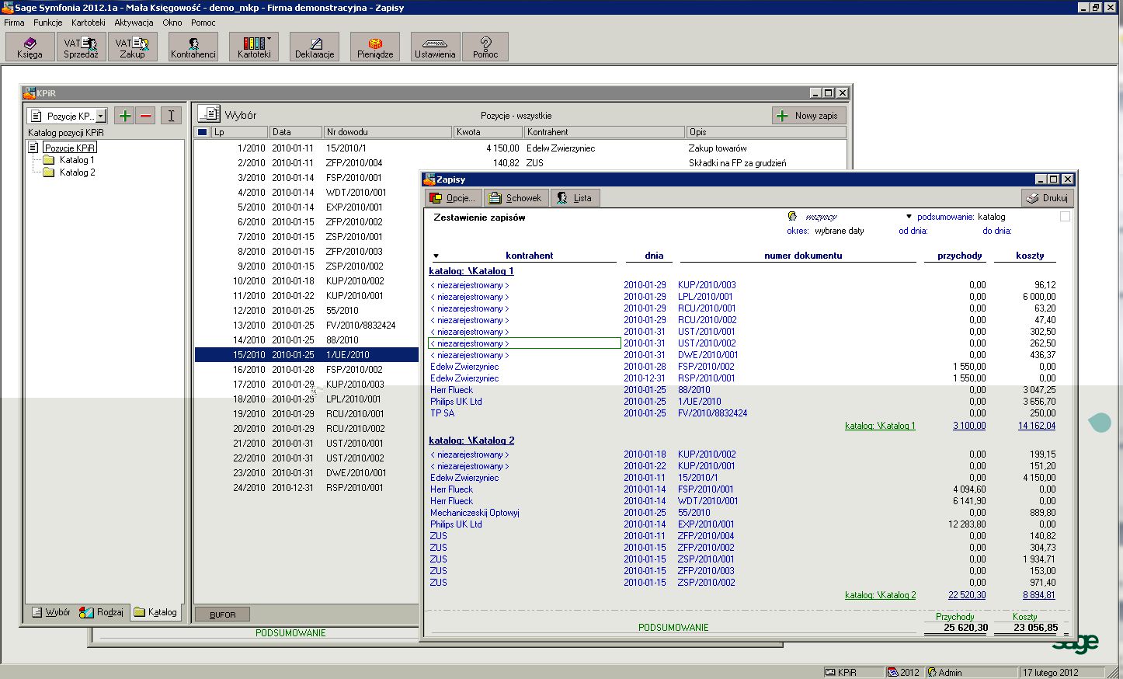This screenshot has width=1123, height=679.
Task: Click the Wybór list icon
Action: (x=208, y=114)
